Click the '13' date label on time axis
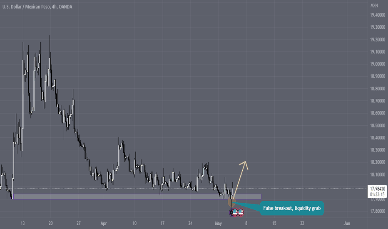The width and height of the screenshot is (388, 229). (x=22, y=223)
